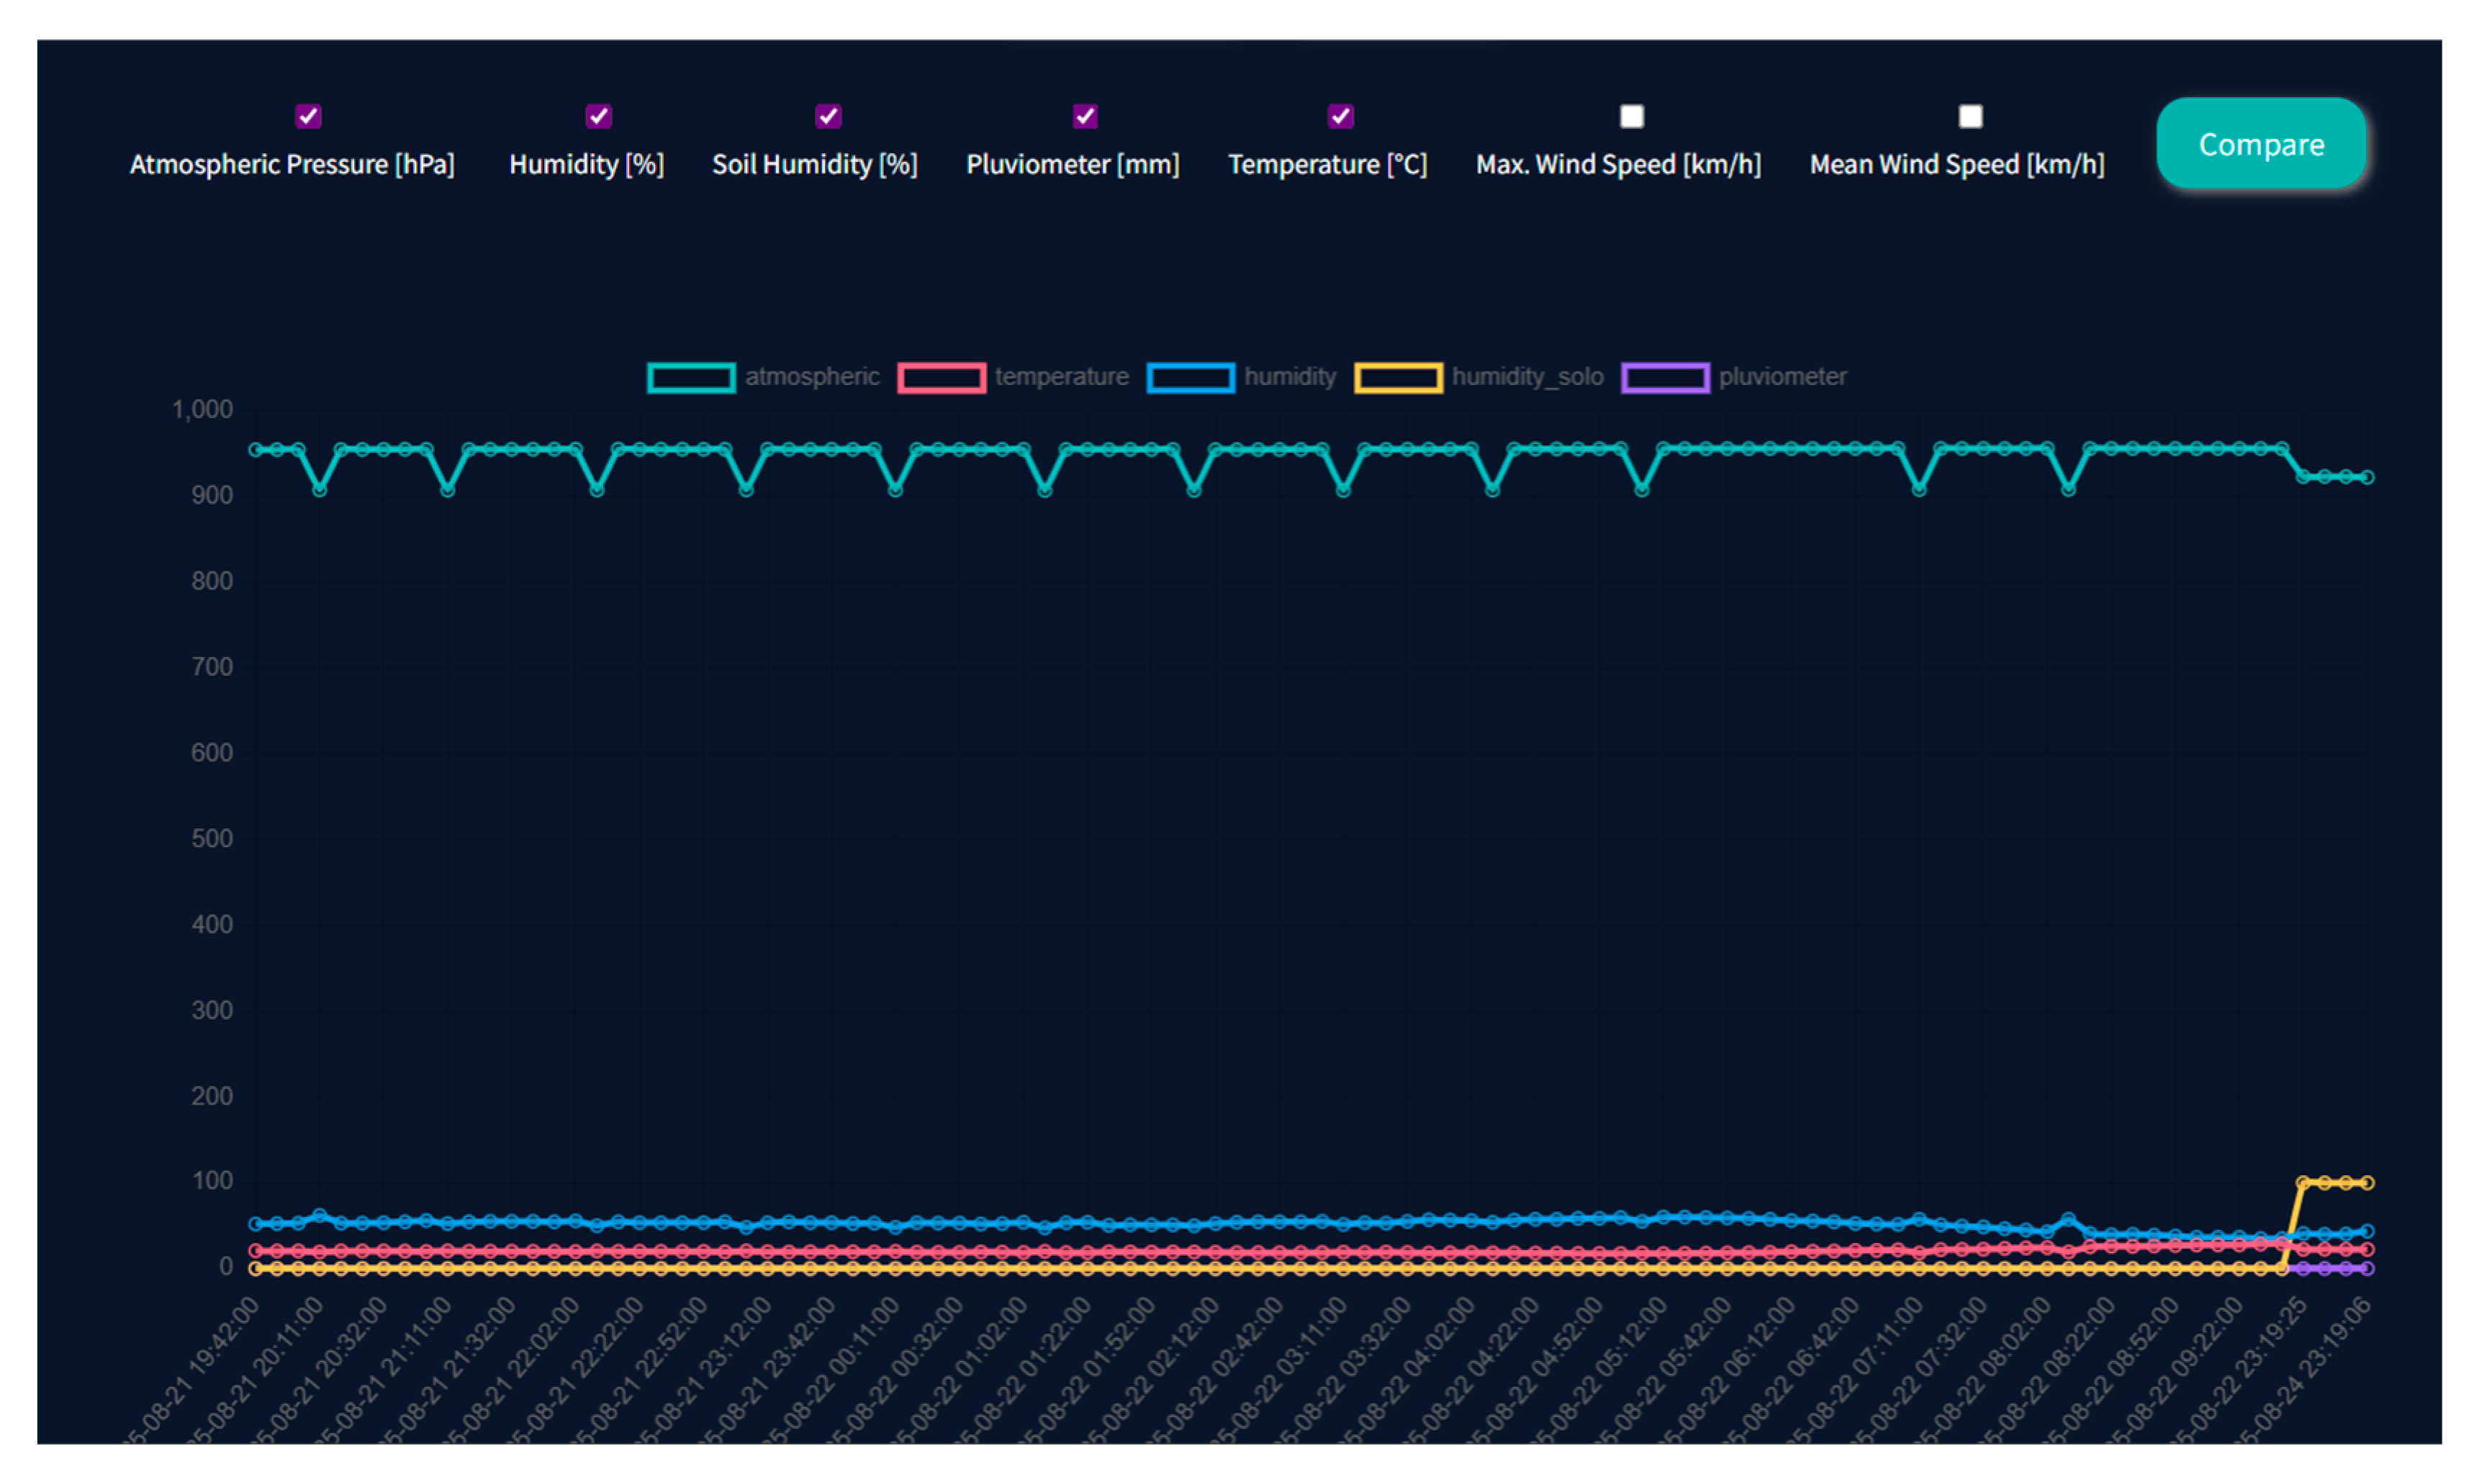
Task: Click the blue humidity legend swatch
Action: pos(1190,377)
